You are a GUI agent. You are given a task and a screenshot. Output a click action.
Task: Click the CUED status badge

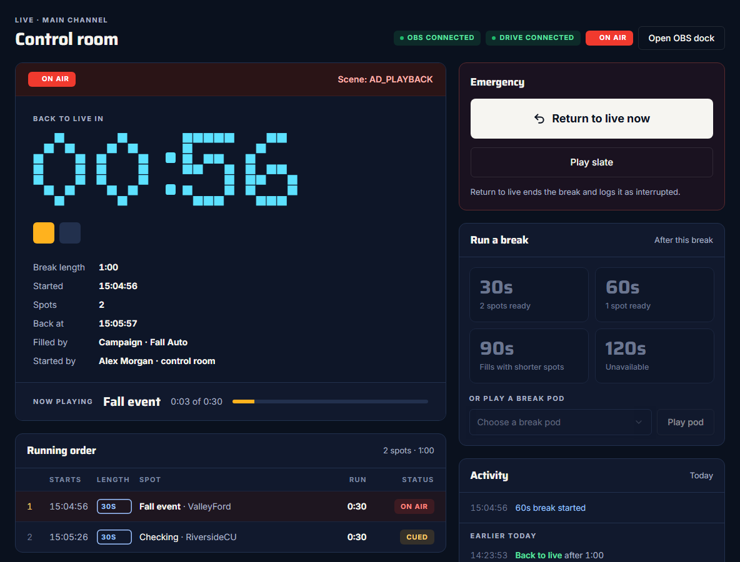(417, 537)
